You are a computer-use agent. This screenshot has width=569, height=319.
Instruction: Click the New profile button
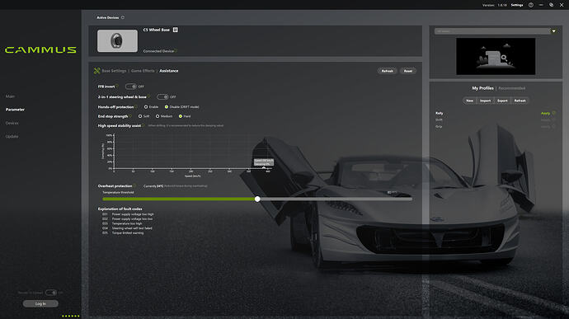[x=469, y=101]
